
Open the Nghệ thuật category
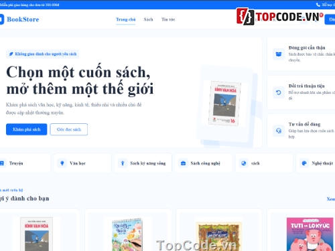[x=316, y=163]
